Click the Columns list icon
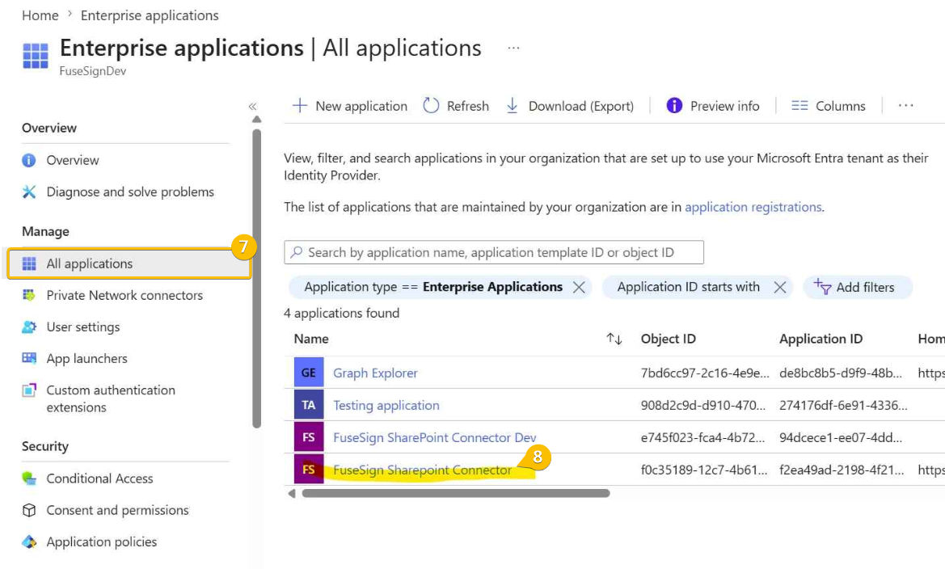The width and height of the screenshot is (945, 569). 799,106
